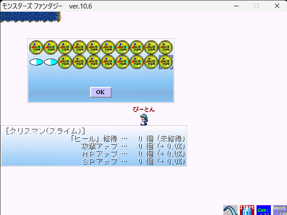Choose the fourth talisman coin in second row
The image size is (287, 215).
108,62
